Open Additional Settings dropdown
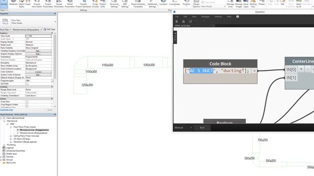The height and width of the screenshot is (176, 314). (152, 3)
